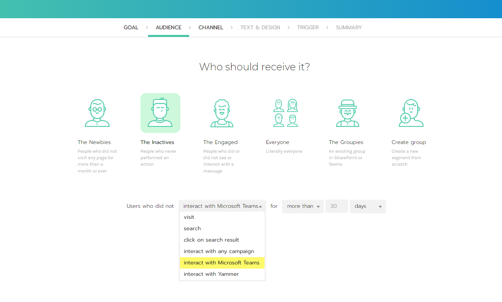Image resolution: width=502 pixels, height=302 pixels.
Task: Switch to the CHANNEL step
Action: [211, 27]
